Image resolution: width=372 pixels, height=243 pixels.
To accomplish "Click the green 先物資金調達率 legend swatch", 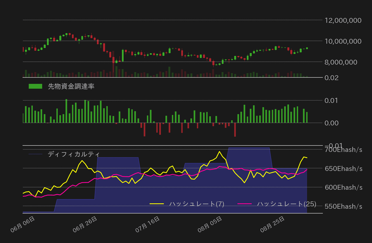I will coord(35,86).
